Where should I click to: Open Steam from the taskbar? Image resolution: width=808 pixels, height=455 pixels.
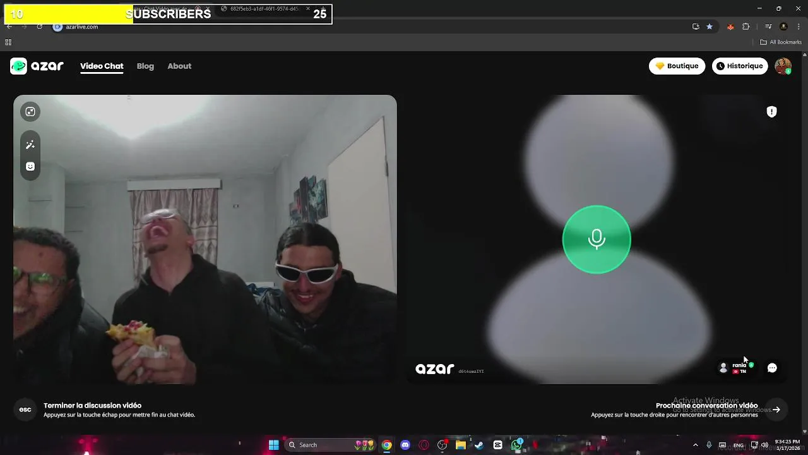[x=479, y=445]
